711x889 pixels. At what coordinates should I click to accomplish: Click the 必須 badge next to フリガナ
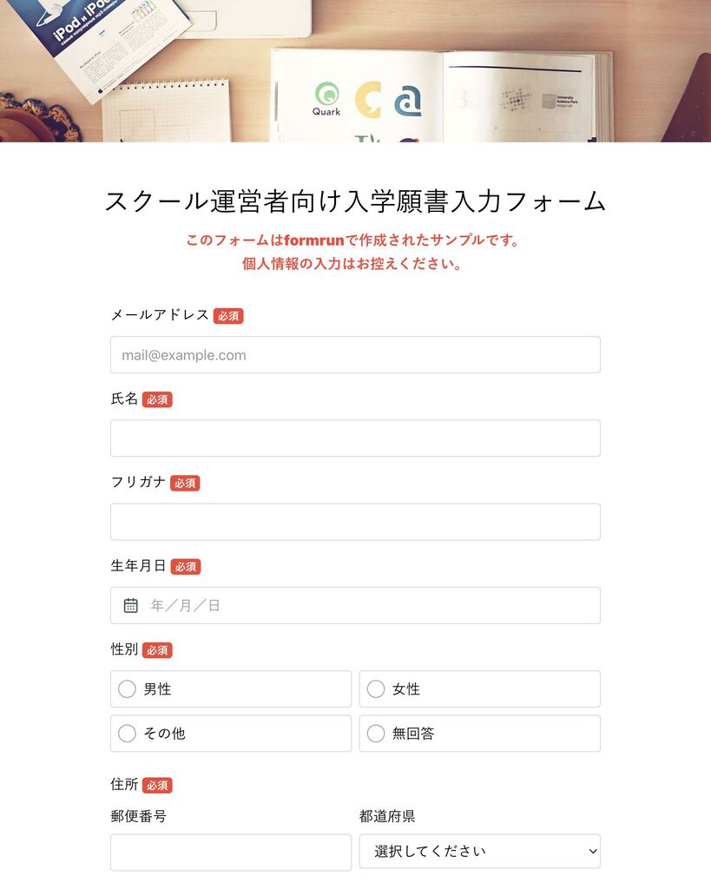point(185,483)
